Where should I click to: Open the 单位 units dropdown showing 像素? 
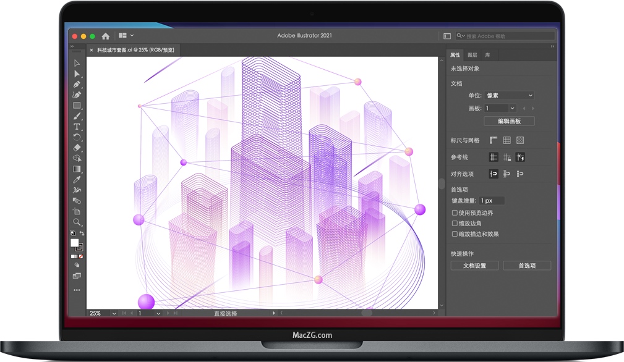509,95
